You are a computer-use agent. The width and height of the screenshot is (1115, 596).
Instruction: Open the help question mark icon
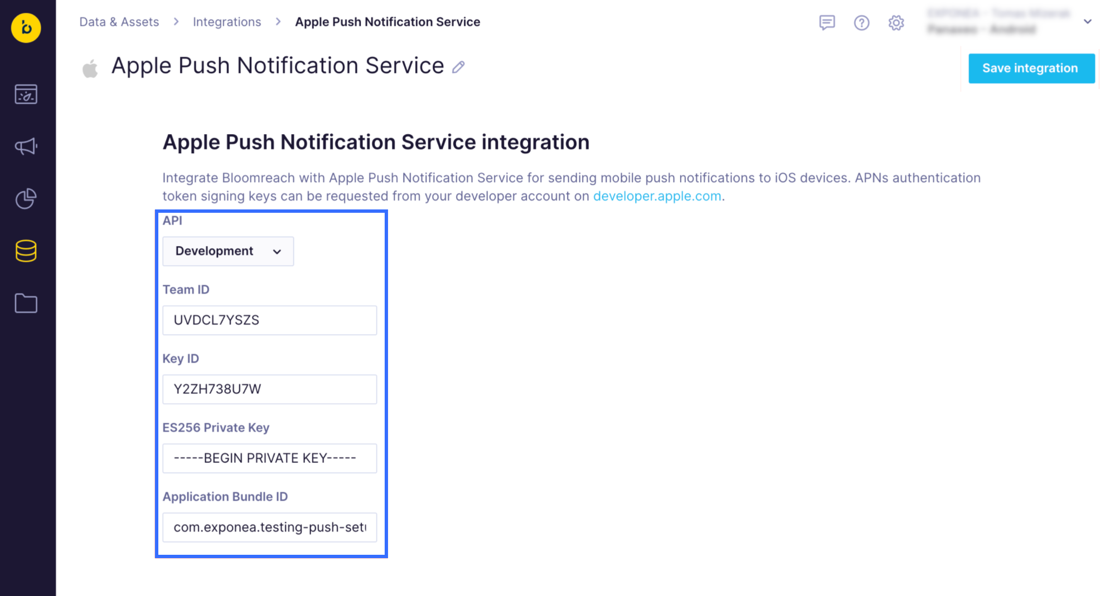pyautogui.click(x=861, y=23)
